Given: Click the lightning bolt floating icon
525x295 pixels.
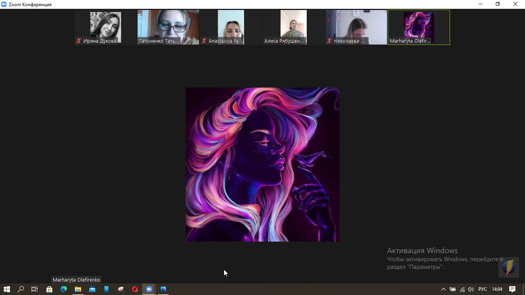Looking at the screenshot, I should tap(509, 267).
